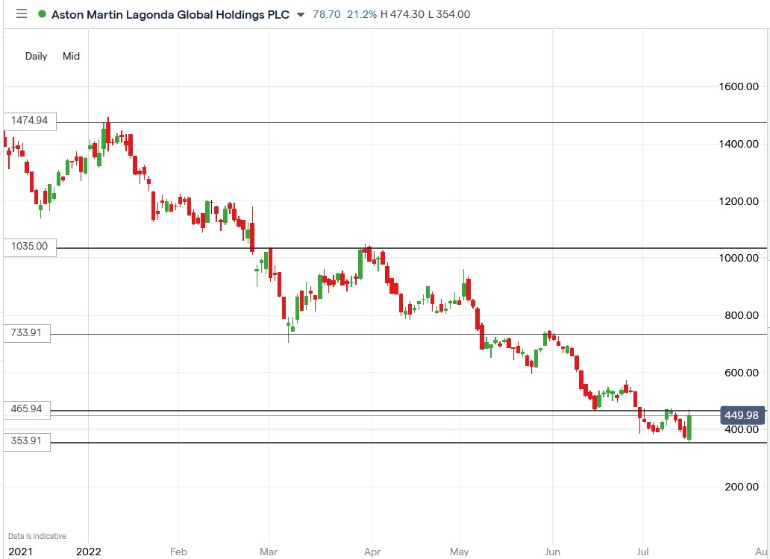This screenshot has width=770, height=559.
Task: Open the hamburger menu
Action: (21, 14)
